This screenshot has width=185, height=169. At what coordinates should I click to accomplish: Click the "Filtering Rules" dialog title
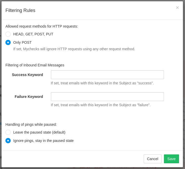(x=20, y=10)
